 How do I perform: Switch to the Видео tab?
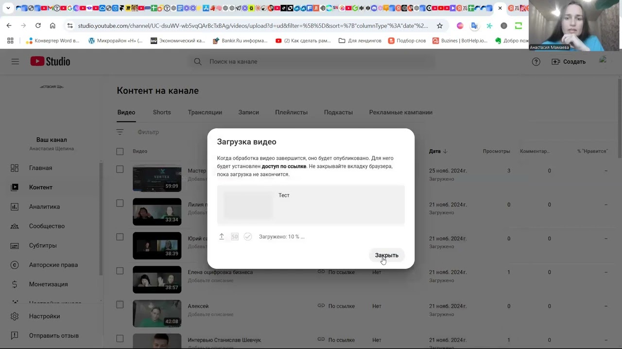tap(126, 112)
